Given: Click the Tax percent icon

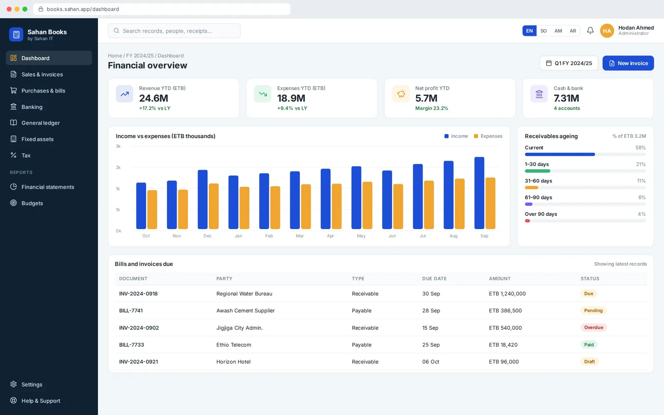Looking at the screenshot, I should coord(14,155).
